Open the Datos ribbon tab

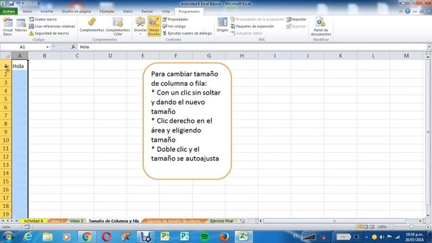point(128,11)
